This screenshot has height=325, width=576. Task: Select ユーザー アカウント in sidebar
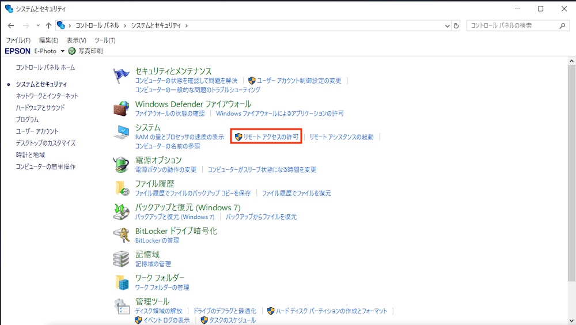(x=37, y=131)
